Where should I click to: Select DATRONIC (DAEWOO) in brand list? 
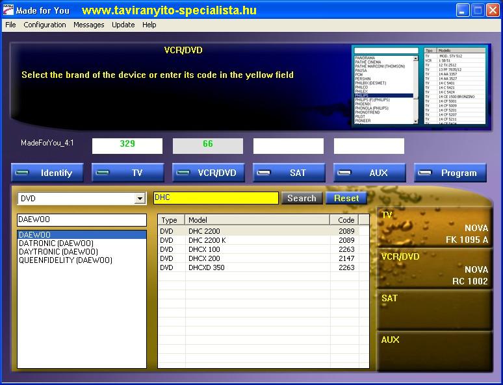point(82,243)
